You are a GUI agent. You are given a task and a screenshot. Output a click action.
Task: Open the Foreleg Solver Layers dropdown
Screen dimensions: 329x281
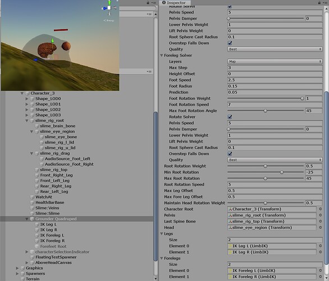pyautogui.click(x=275, y=61)
